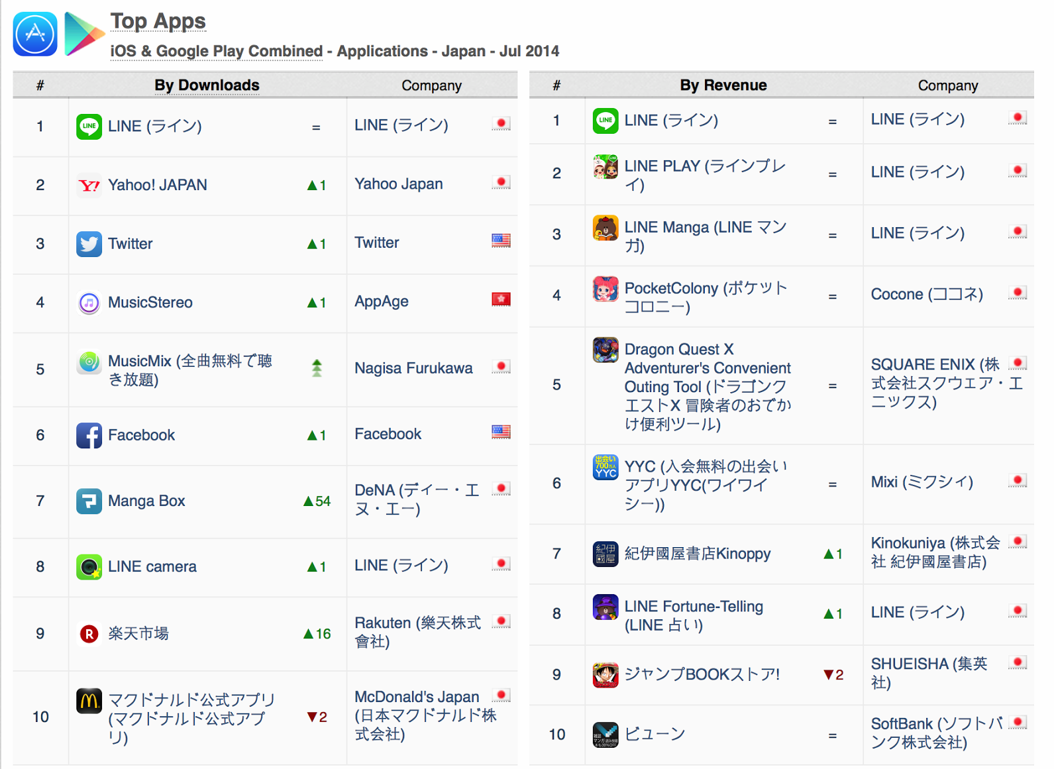Screen dimensions: 1054x769
Task: Click the DeNA company name
Action: pos(417,499)
